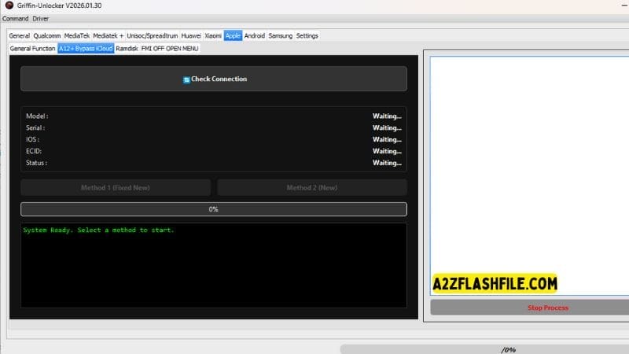Click the 'System Ready' log message
The image size is (629, 354).
coord(99,230)
